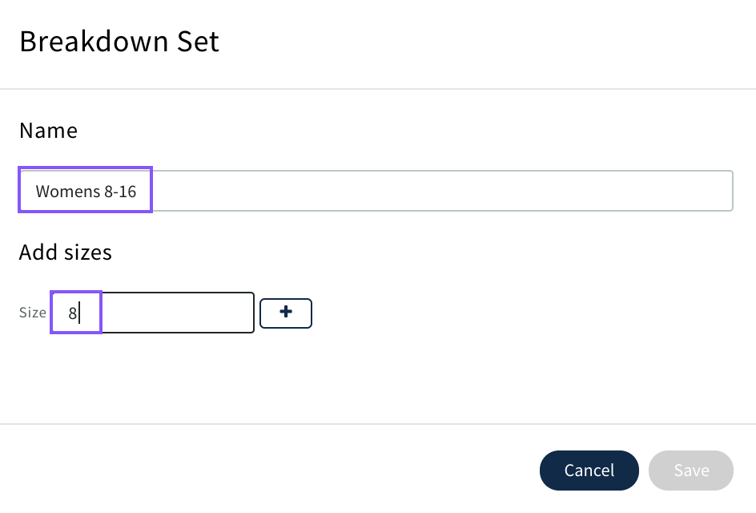Hit the add-size plus button

[x=286, y=313]
